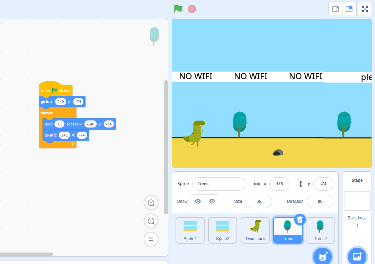Zoom in on the code workspace
Viewport: 375px width, 264px height.
pyautogui.click(x=151, y=203)
